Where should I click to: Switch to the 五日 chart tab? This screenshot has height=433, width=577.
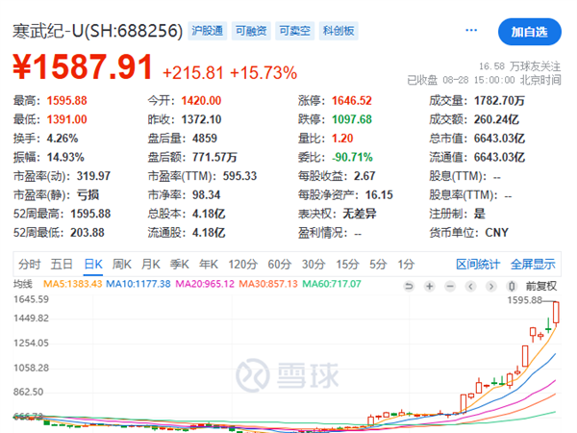click(62, 264)
